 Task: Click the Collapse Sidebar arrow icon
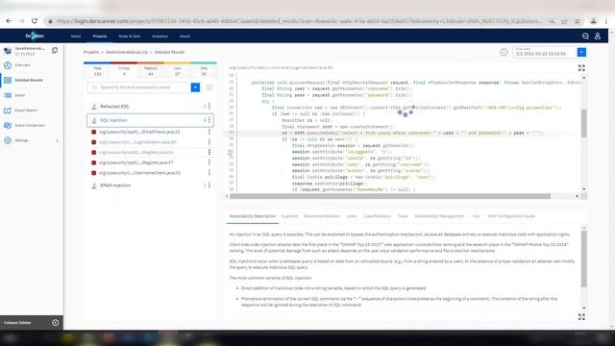[x=56, y=323]
